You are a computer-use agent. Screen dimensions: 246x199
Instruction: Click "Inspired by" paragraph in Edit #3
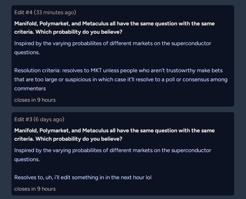click(113, 155)
